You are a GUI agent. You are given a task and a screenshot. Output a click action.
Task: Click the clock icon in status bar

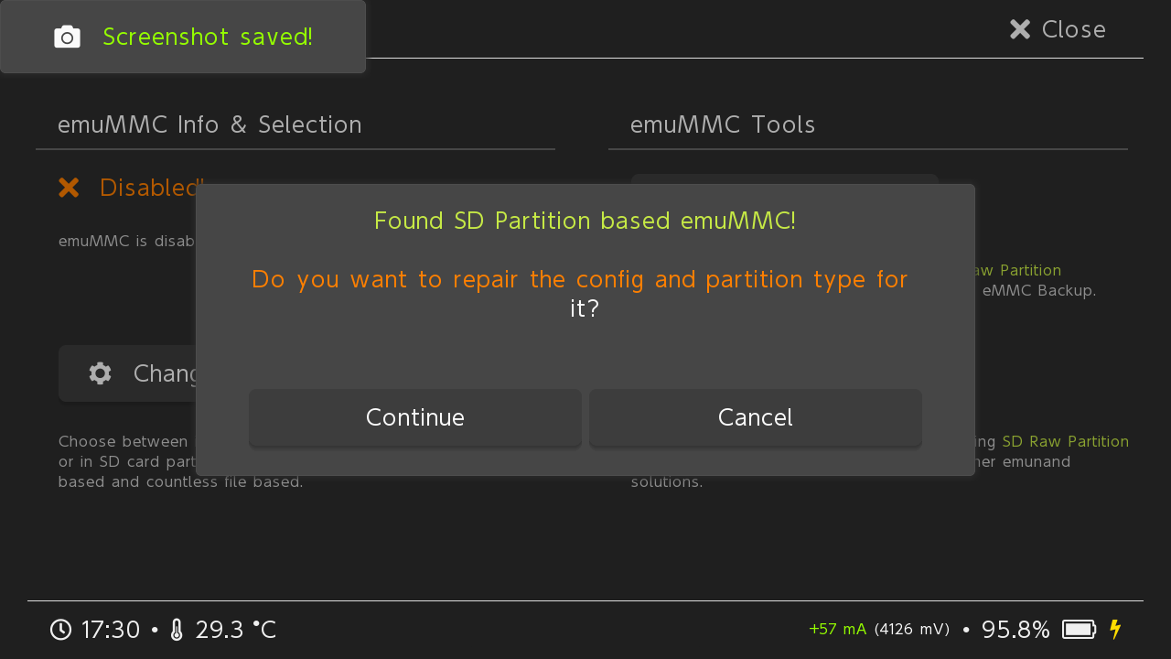coord(60,630)
